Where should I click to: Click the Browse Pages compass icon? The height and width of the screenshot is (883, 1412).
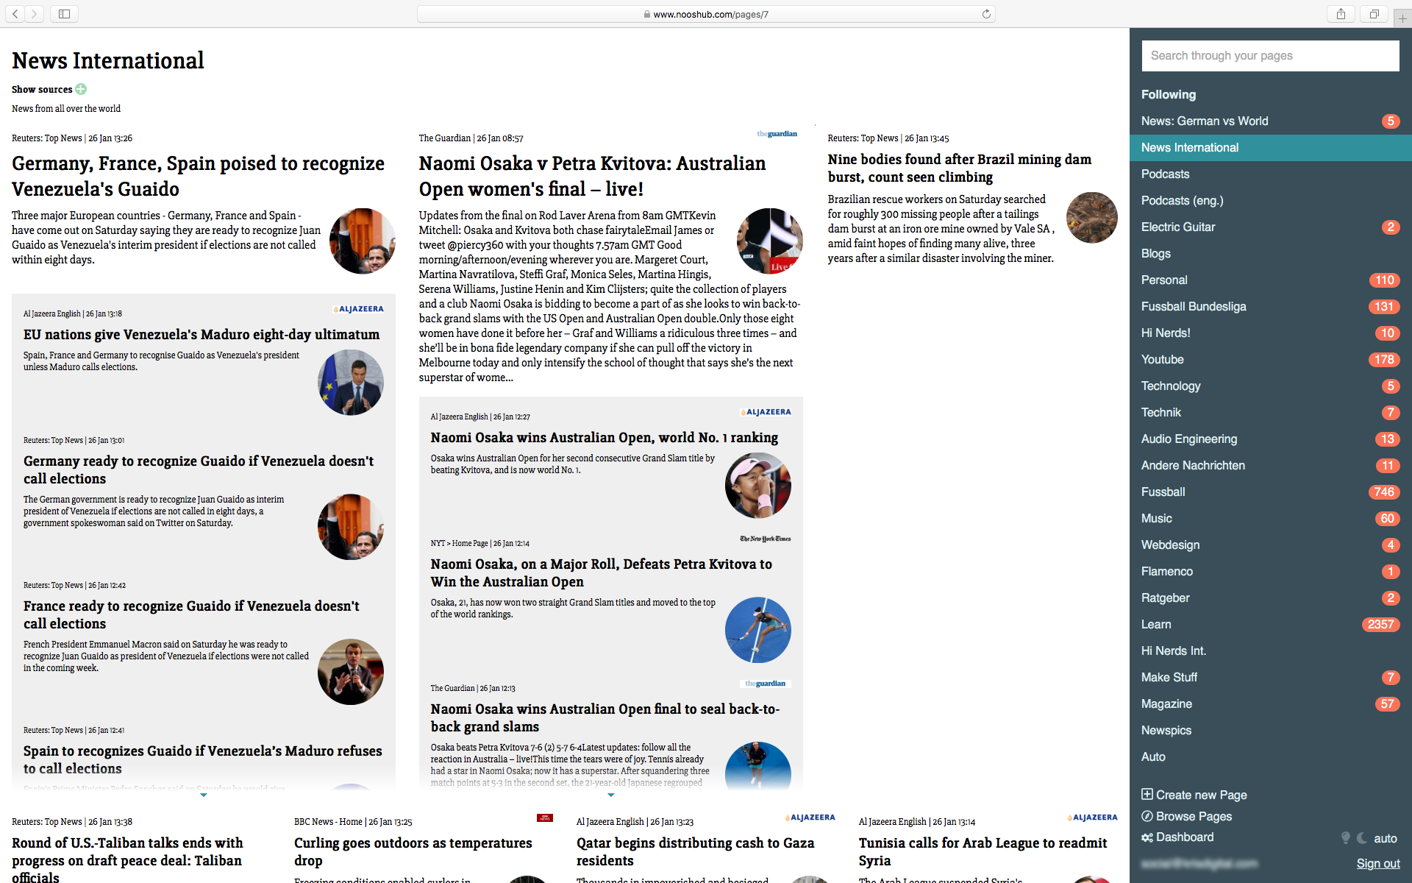coord(1147,815)
